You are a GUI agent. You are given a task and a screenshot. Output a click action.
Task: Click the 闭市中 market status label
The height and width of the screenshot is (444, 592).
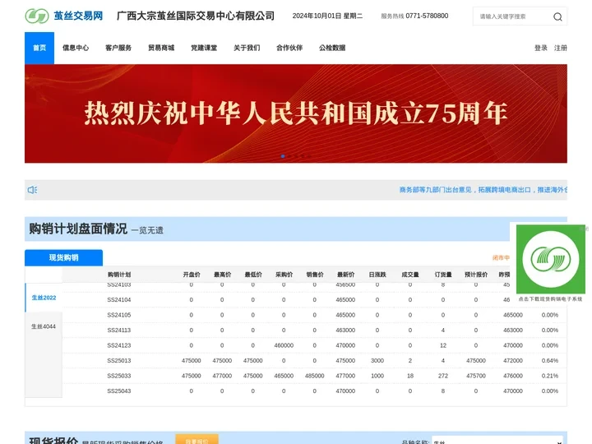[501, 257]
